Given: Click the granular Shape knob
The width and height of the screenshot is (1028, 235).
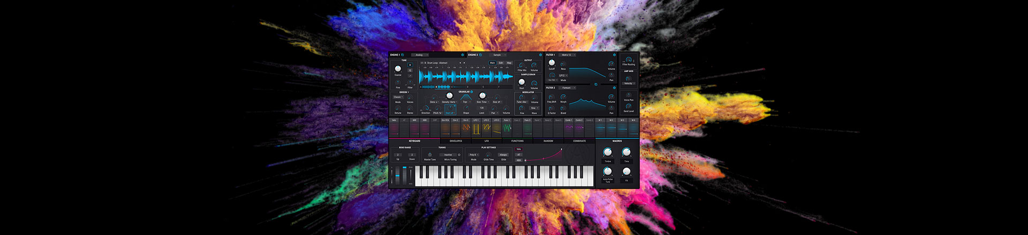Looking at the screenshot, I should tap(466, 109).
